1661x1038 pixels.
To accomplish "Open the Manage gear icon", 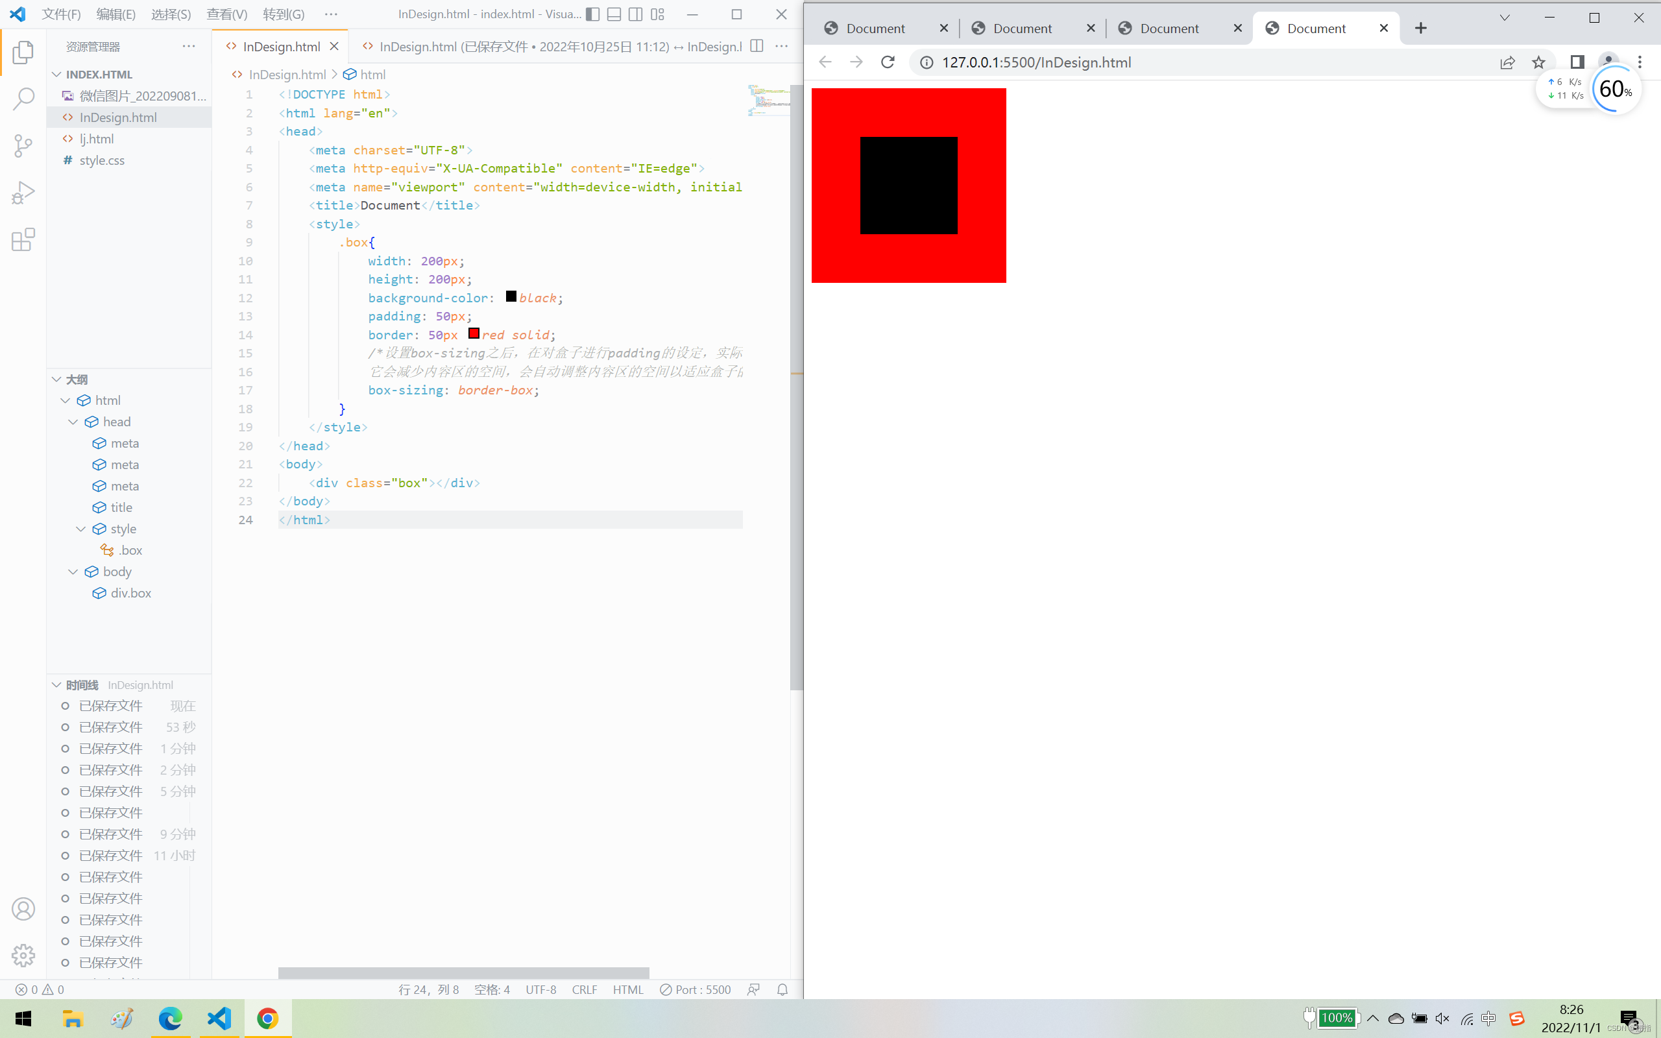I will pyautogui.click(x=23, y=955).
